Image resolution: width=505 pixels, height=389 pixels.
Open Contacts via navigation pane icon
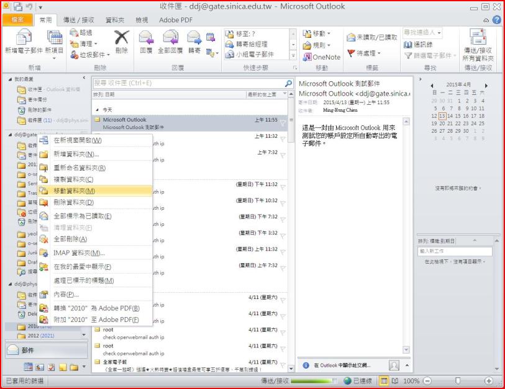click(x=40, y=367)
